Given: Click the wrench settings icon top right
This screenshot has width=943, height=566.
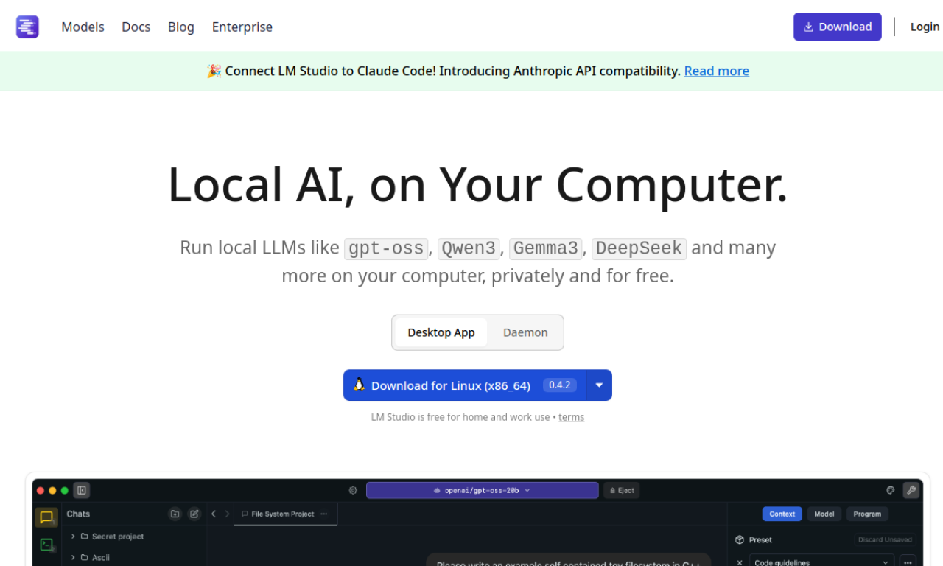Looking at the screenshot, I should [x=911, y=490].
